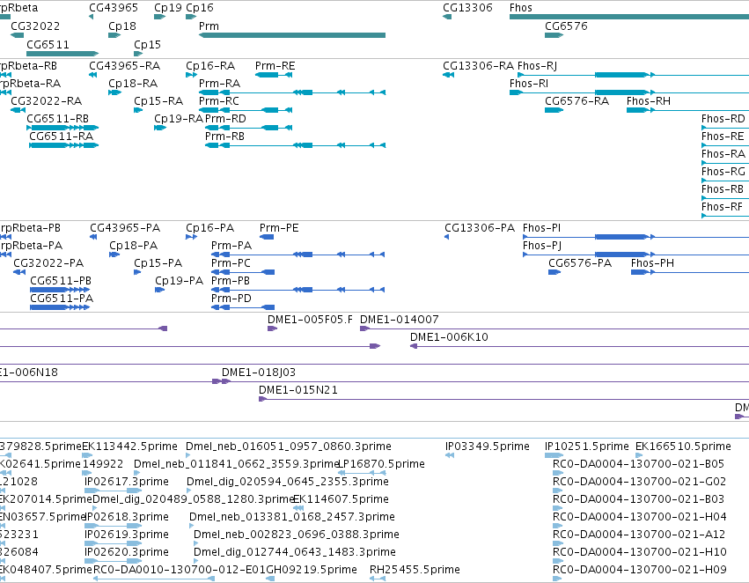Select the CG32022 gene label
749x583 pixels.
tap(35, 26)
